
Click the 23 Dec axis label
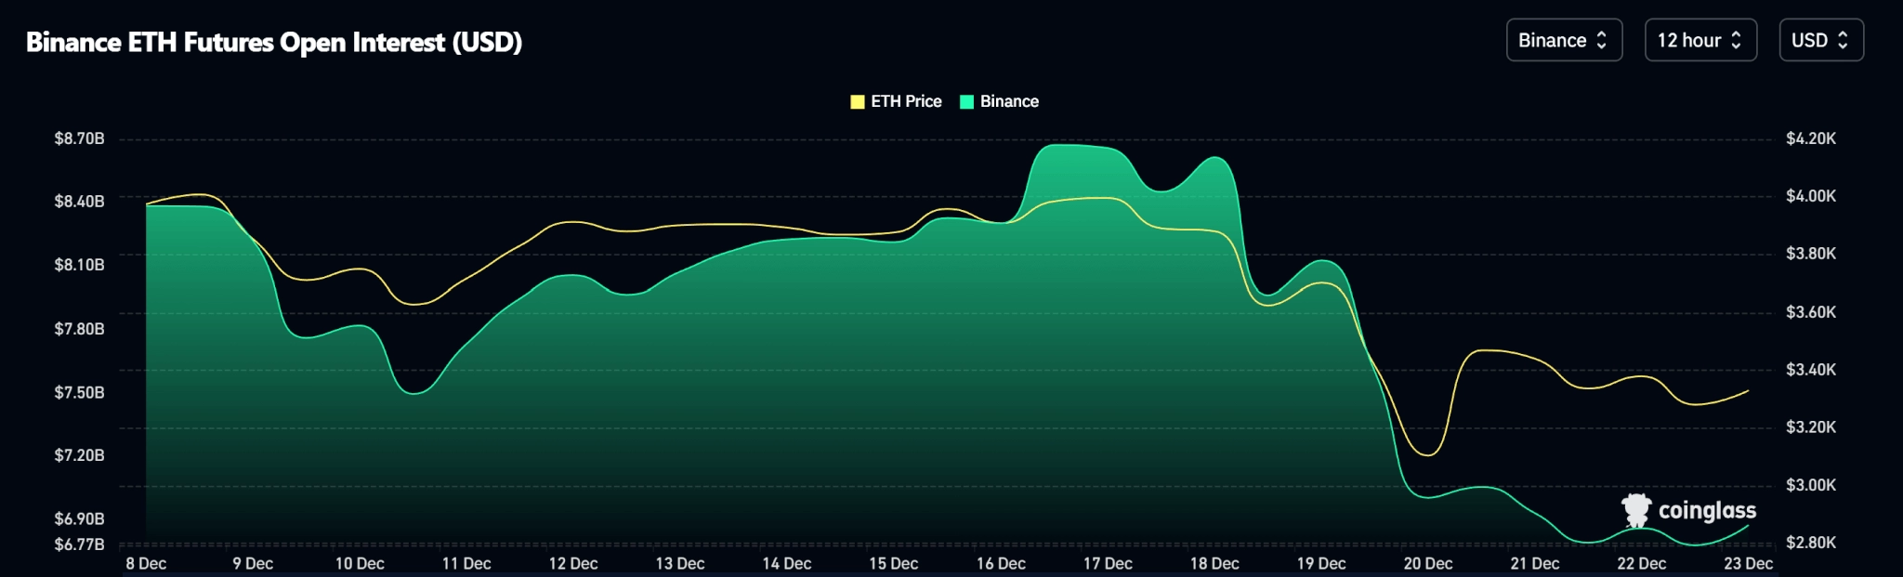(1749, 564)
